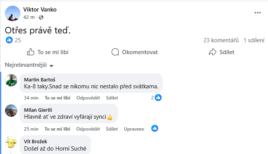Click Vít Brožek's avatar thumbnail
This screenshot has width=268, height=154.
[x=11, y=142]
